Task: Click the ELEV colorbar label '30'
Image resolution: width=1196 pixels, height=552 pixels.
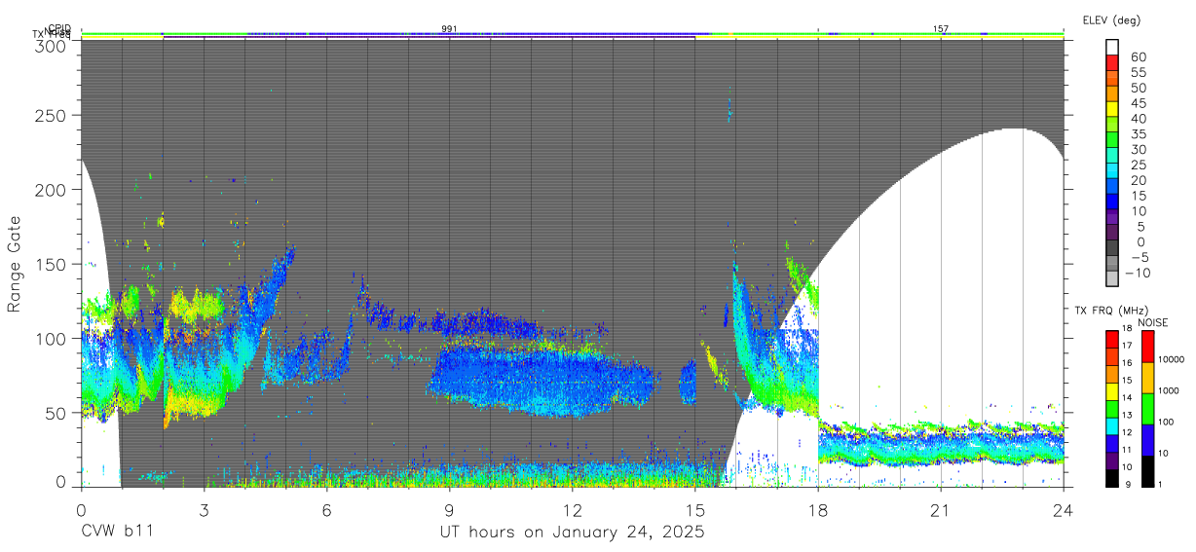Action: (x=1139, y=150)
